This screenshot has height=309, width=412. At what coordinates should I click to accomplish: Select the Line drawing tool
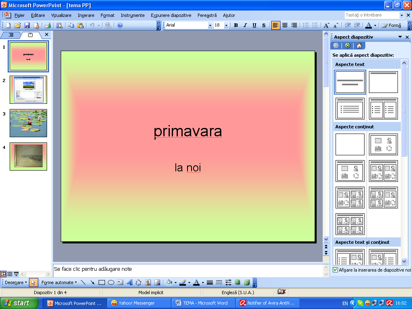83,282
